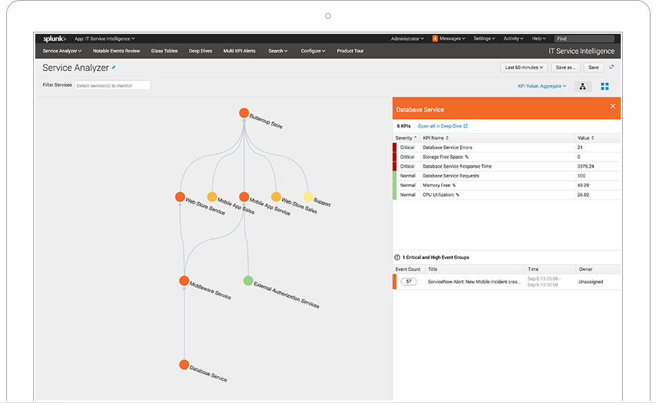Screen dimensions: 656x403
Task: Click the orange Messages count badge
Action: 434,39
